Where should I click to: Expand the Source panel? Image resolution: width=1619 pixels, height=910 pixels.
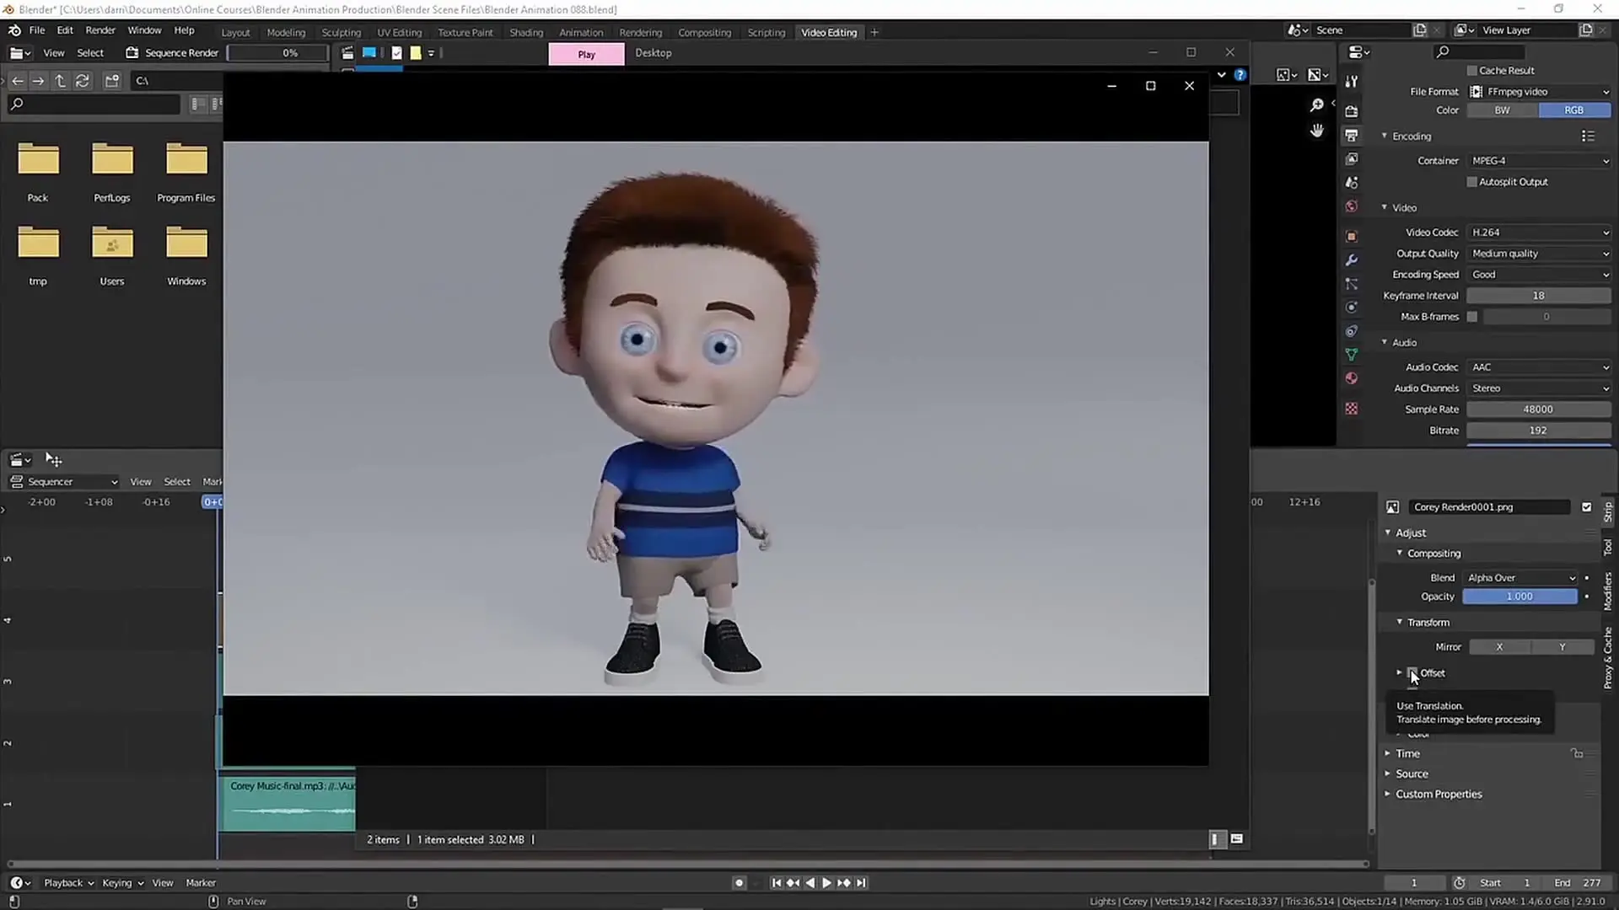pos(1411,773)
